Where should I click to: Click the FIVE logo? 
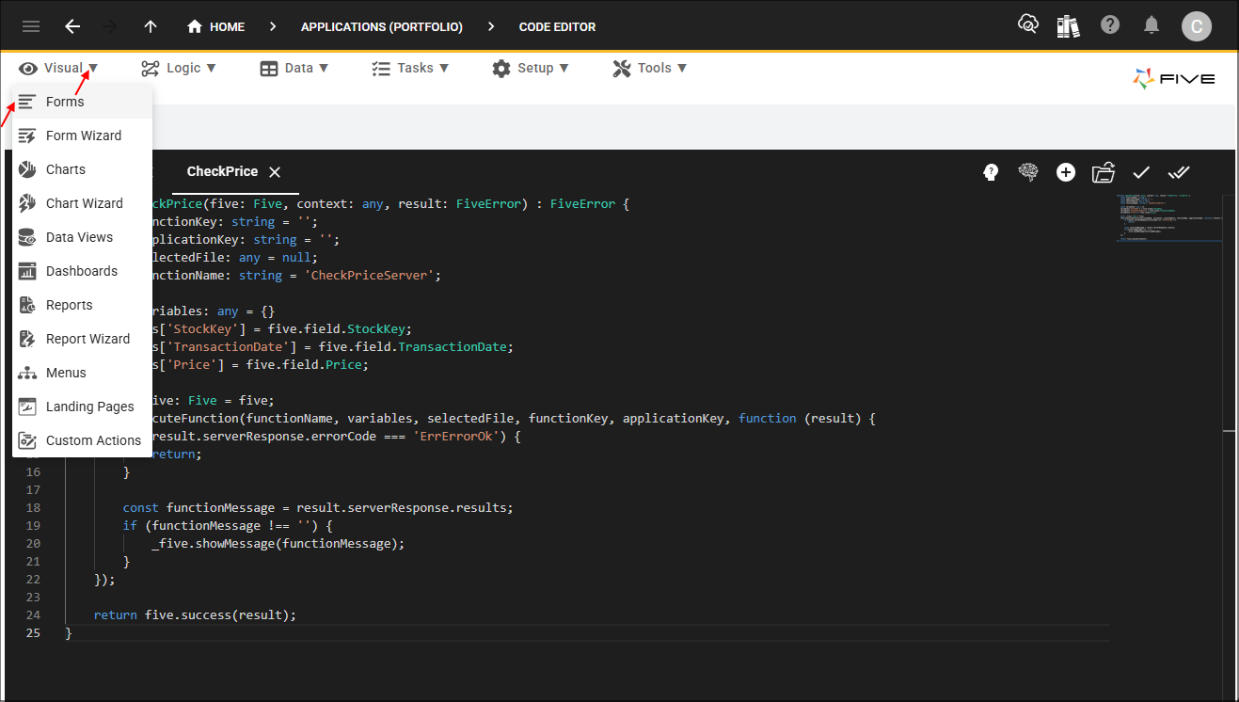tap(1174, 79)
